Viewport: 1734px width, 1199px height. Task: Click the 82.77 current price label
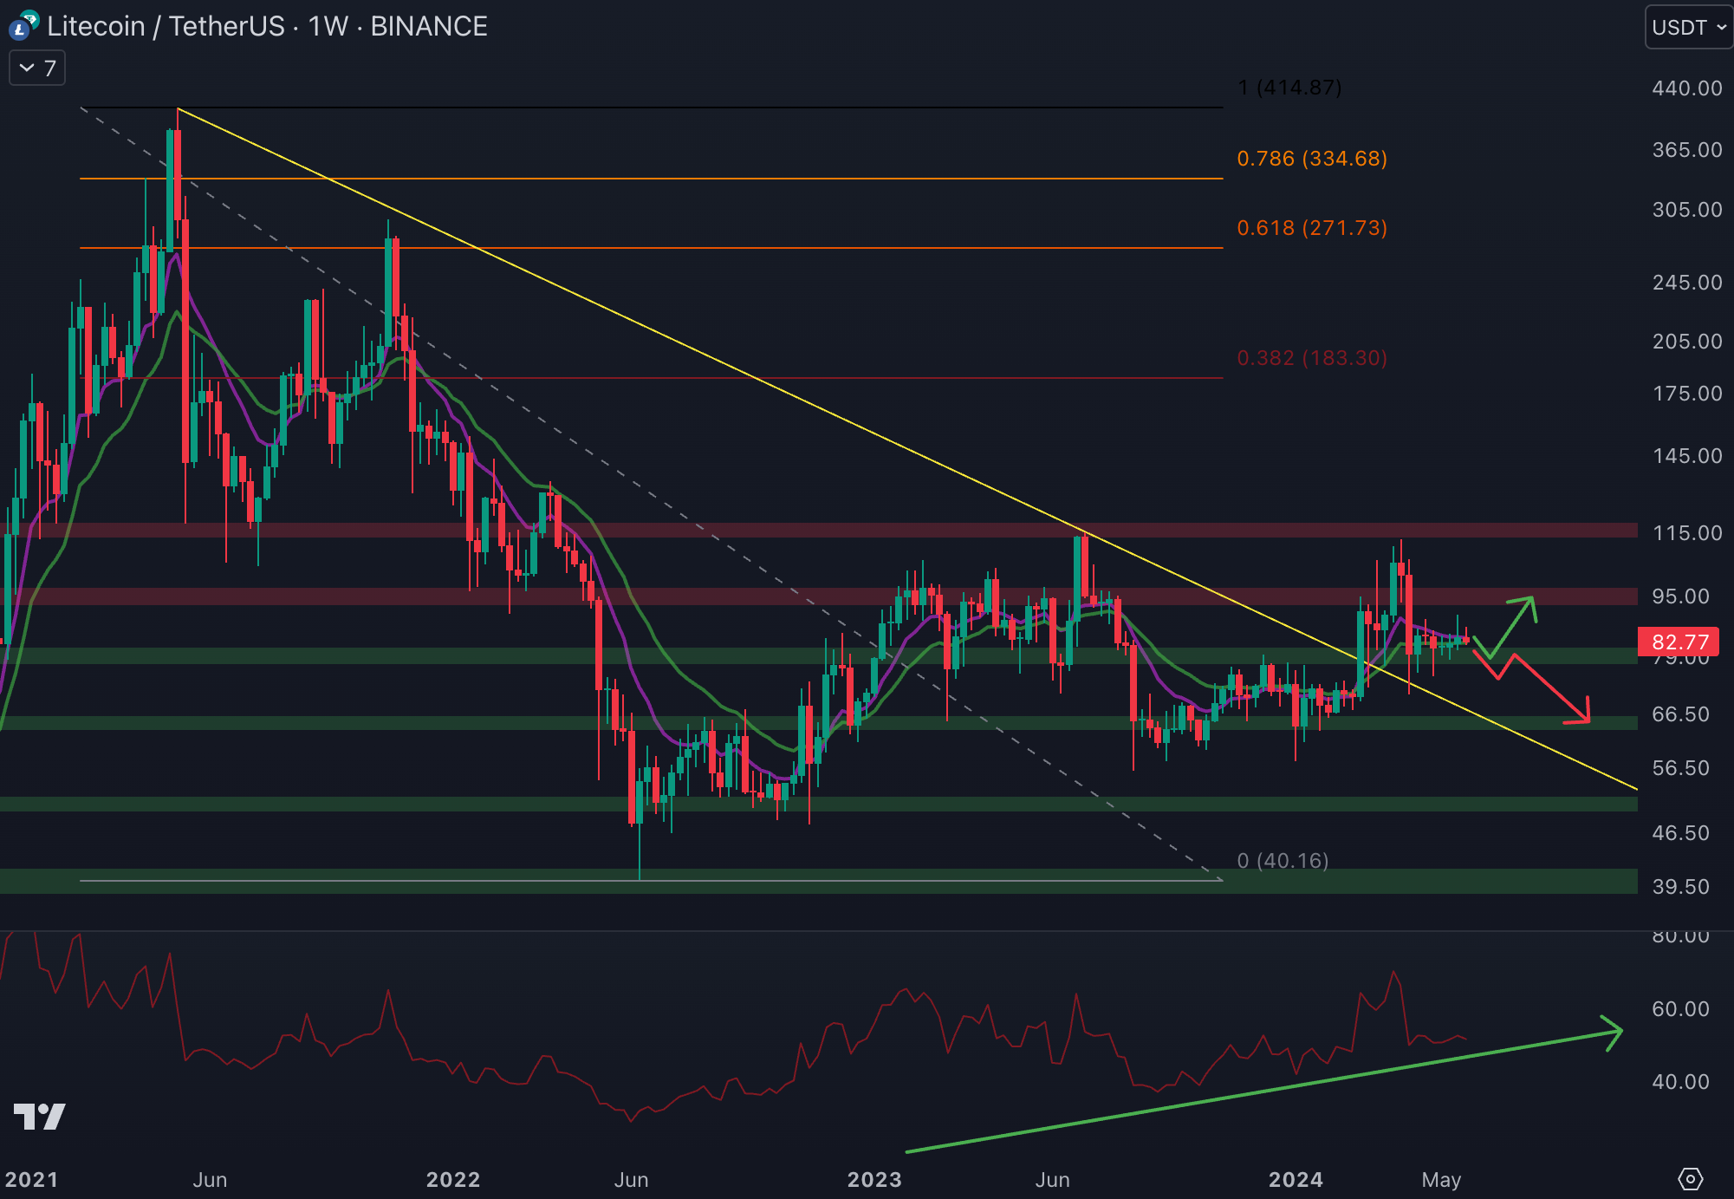[1679, 642]
